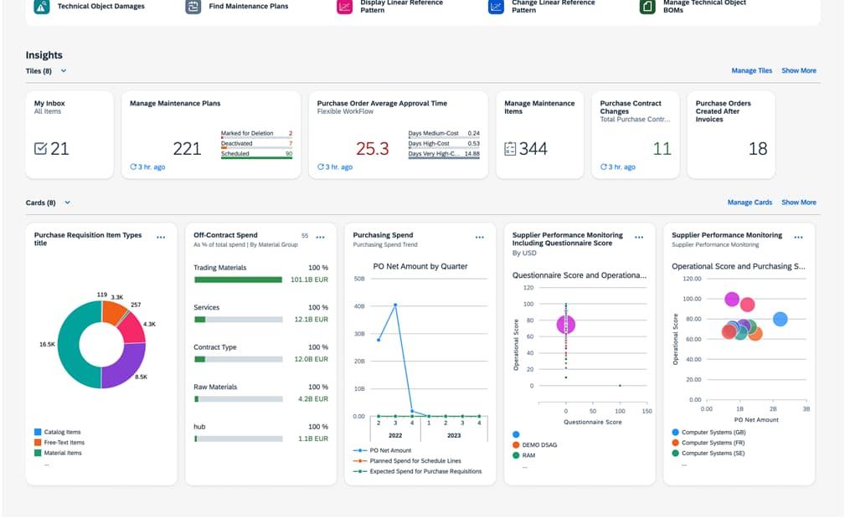
Task: Click the Change Linear Reference Pattern icon
Action: click(496, 7)
